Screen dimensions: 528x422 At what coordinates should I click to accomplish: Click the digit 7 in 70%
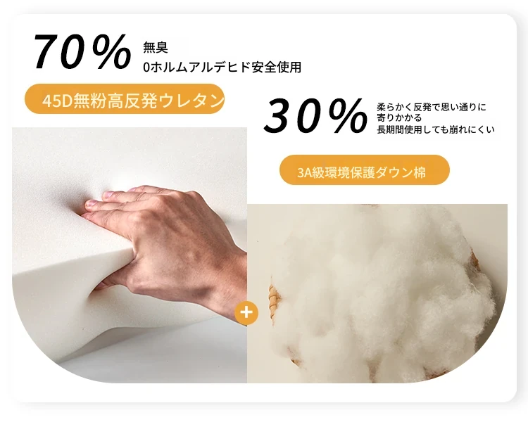[48, 53]
